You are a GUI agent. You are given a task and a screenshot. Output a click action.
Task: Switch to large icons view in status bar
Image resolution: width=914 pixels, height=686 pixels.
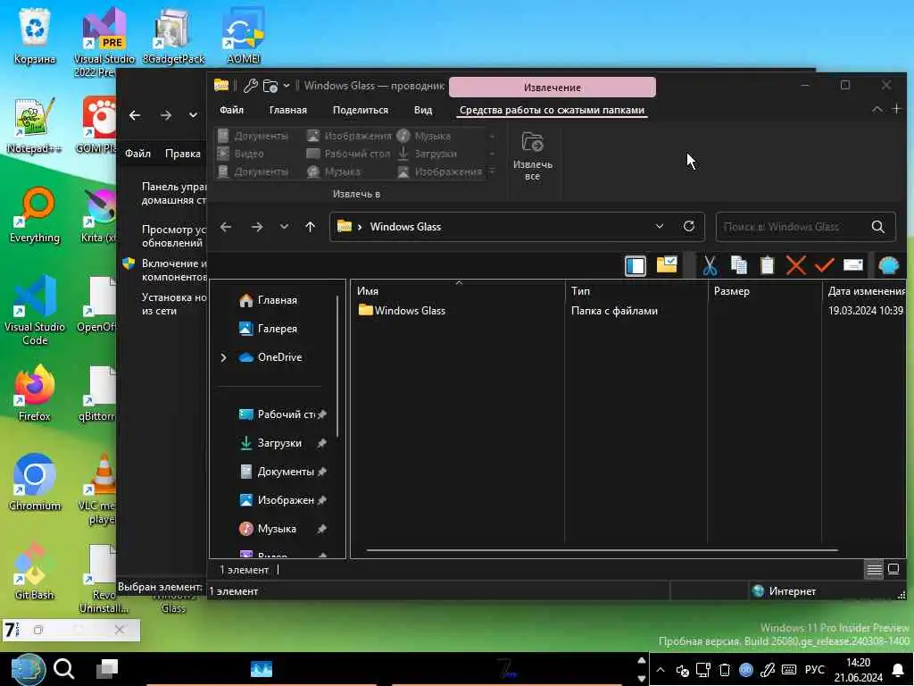click(893, 569)
